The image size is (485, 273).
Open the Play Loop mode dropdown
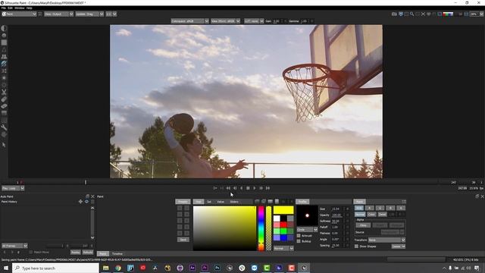(x=13, y=188)
